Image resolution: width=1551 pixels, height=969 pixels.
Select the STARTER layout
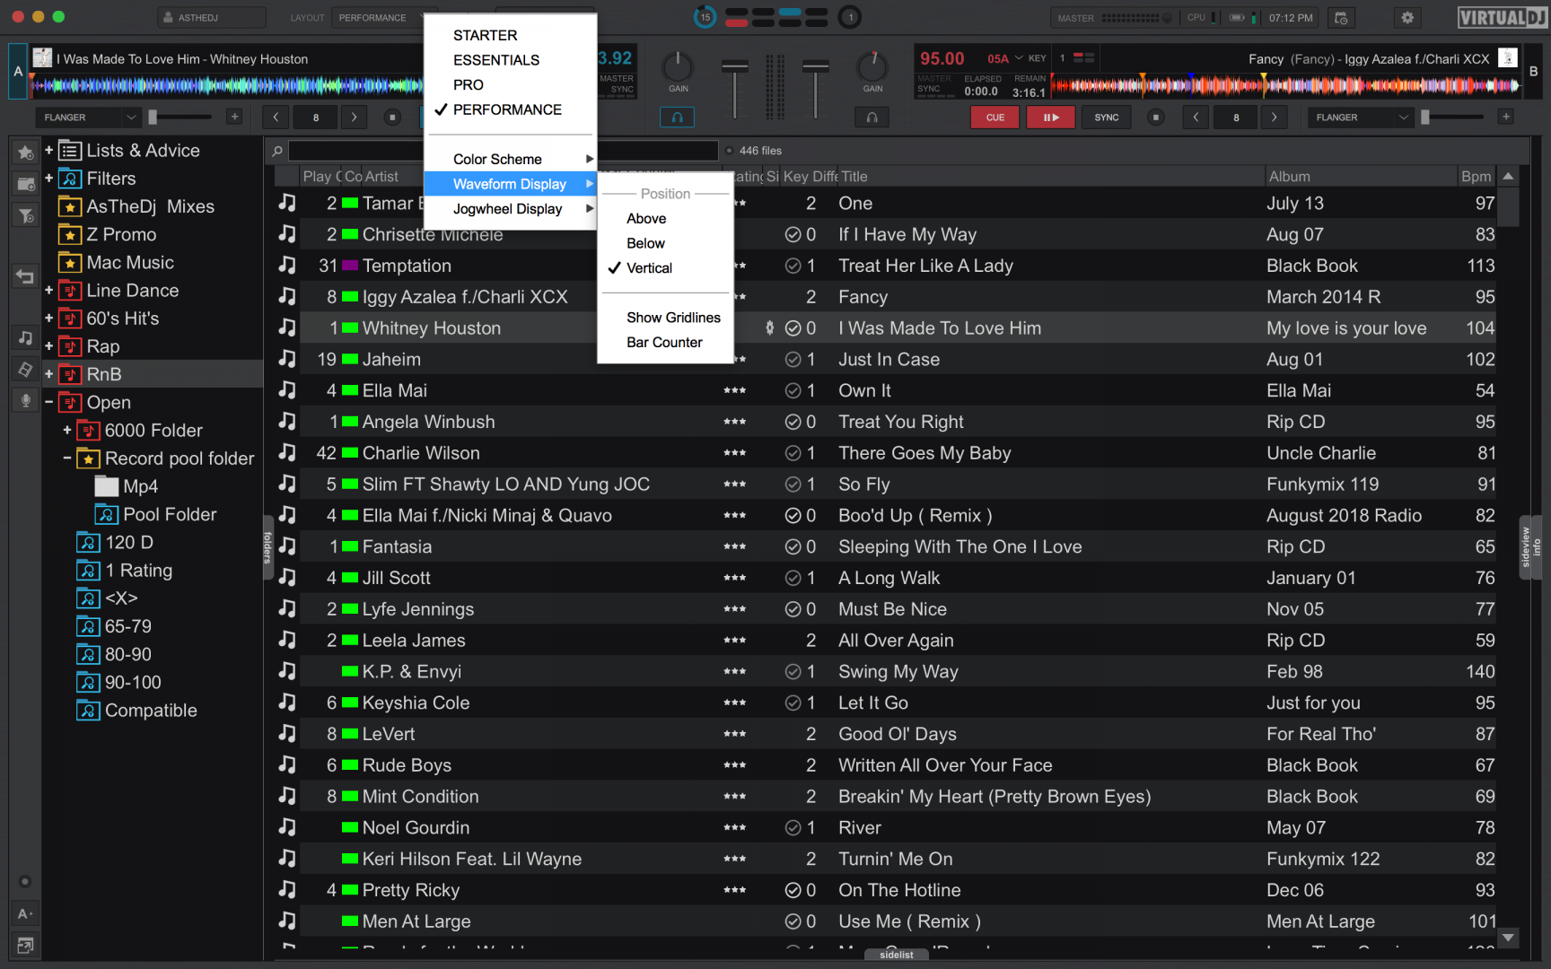511,35
